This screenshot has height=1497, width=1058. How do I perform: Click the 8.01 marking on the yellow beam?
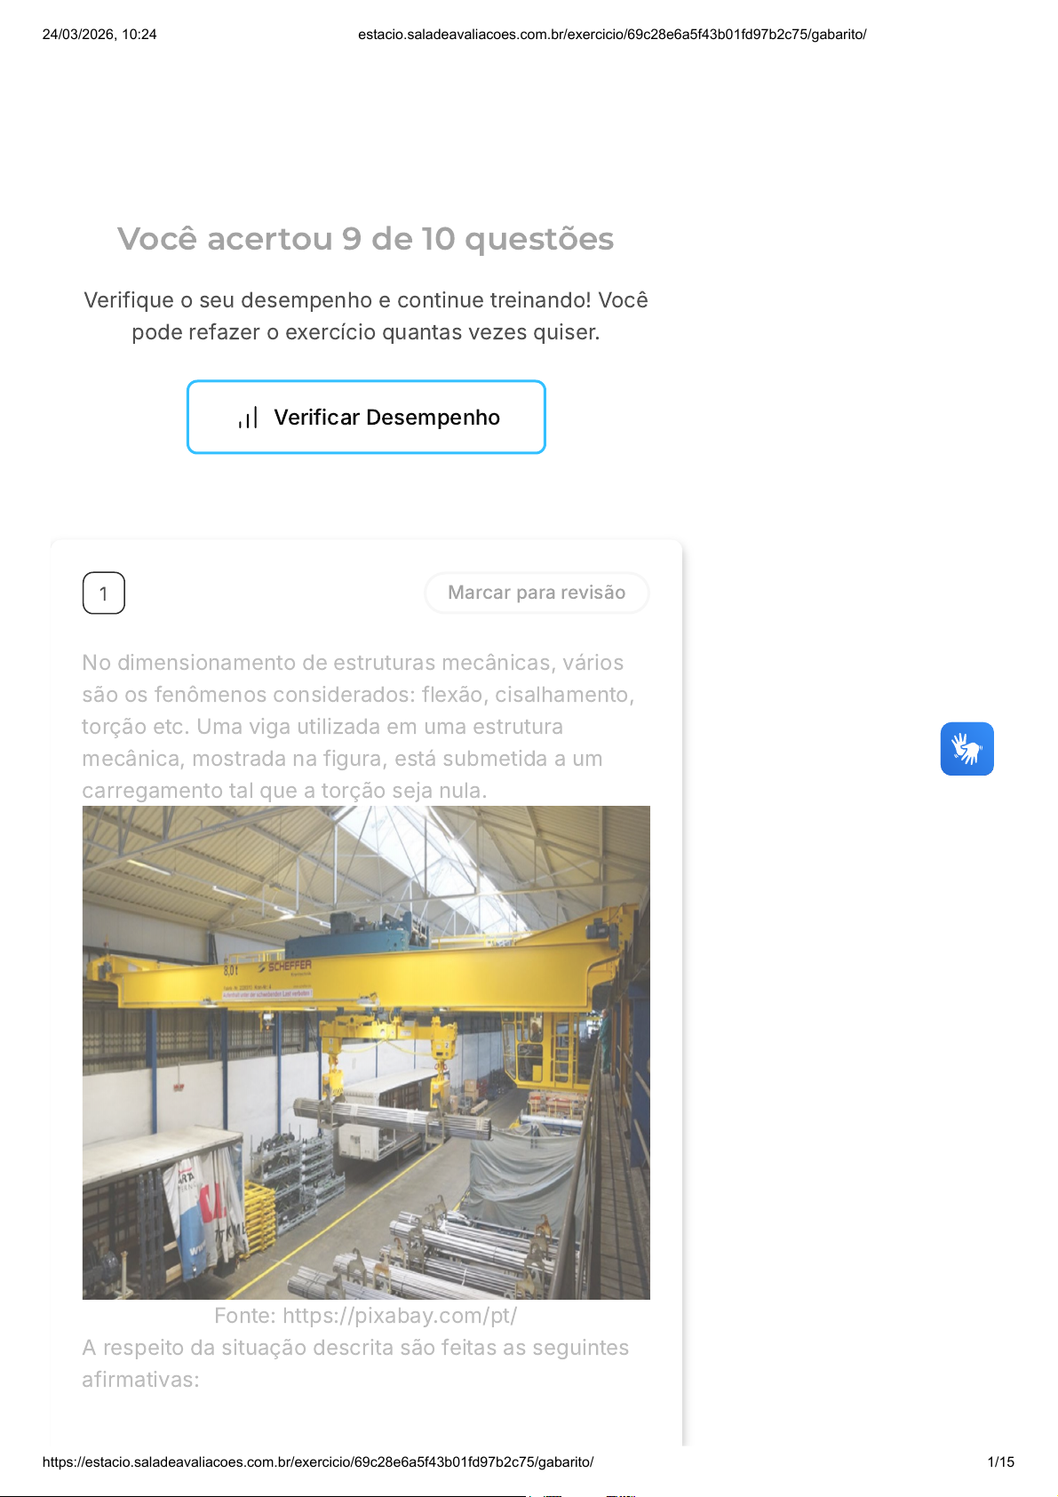click(231, 970)
